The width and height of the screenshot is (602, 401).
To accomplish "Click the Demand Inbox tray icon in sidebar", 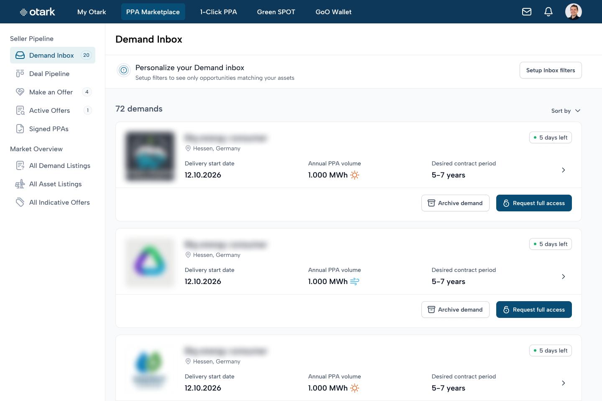I will [x=20, y=55].
